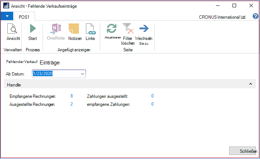Run the Start process icon
Viewport: 260px width, 159px height.
pyautogui.click(x=33, y=29)
